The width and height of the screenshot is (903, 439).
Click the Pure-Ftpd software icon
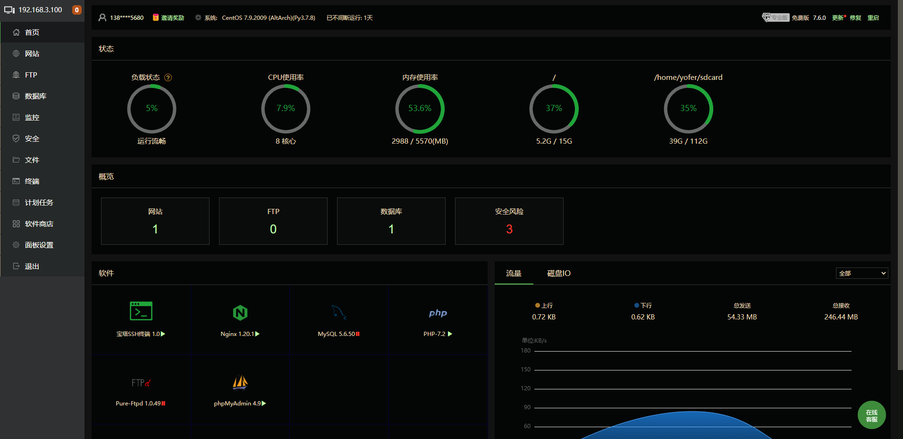[x=141, y=382]
